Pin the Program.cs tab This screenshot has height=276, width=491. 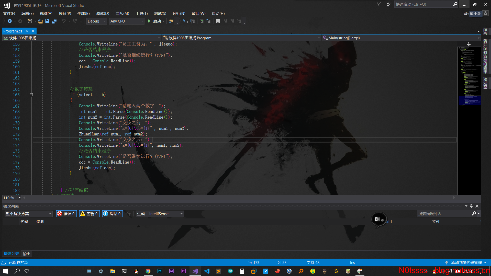tap(27, 31)
